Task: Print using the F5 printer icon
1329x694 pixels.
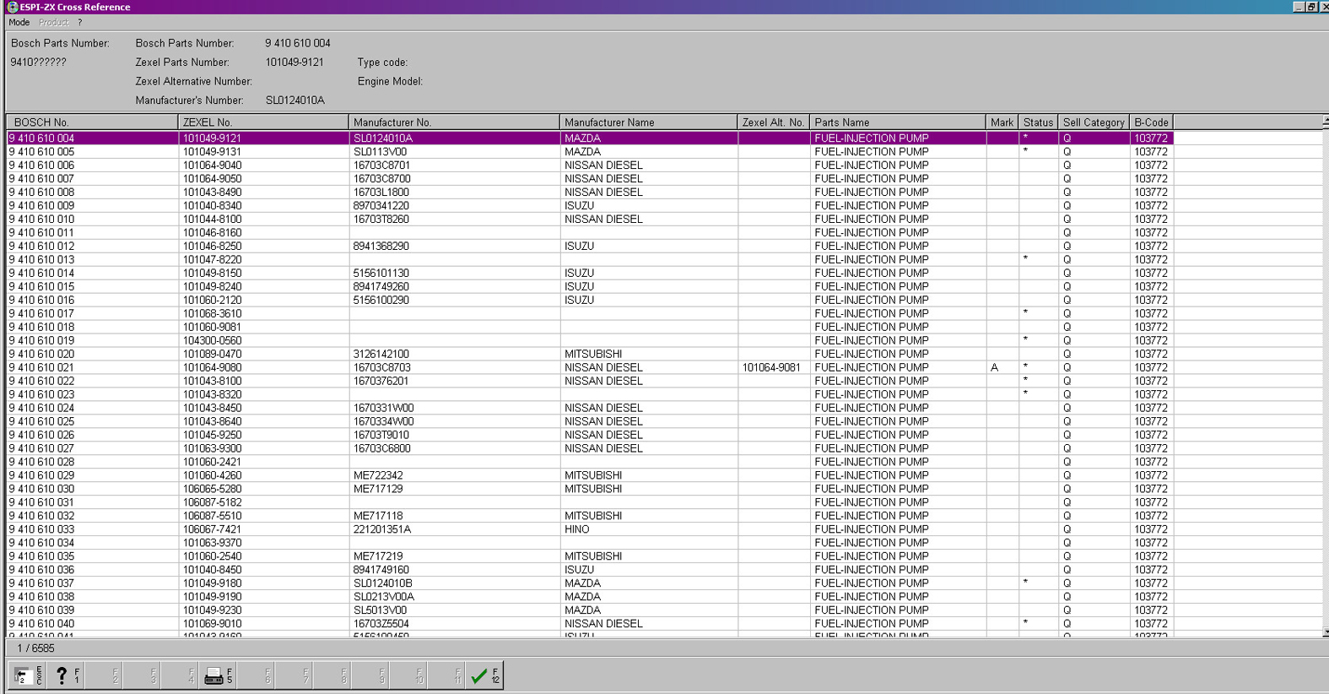Action: click(217, 675)
